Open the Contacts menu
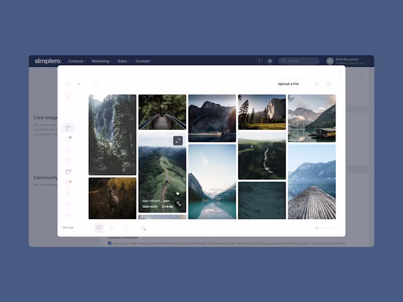The image size is (403, 302). (x=77, y=61)
